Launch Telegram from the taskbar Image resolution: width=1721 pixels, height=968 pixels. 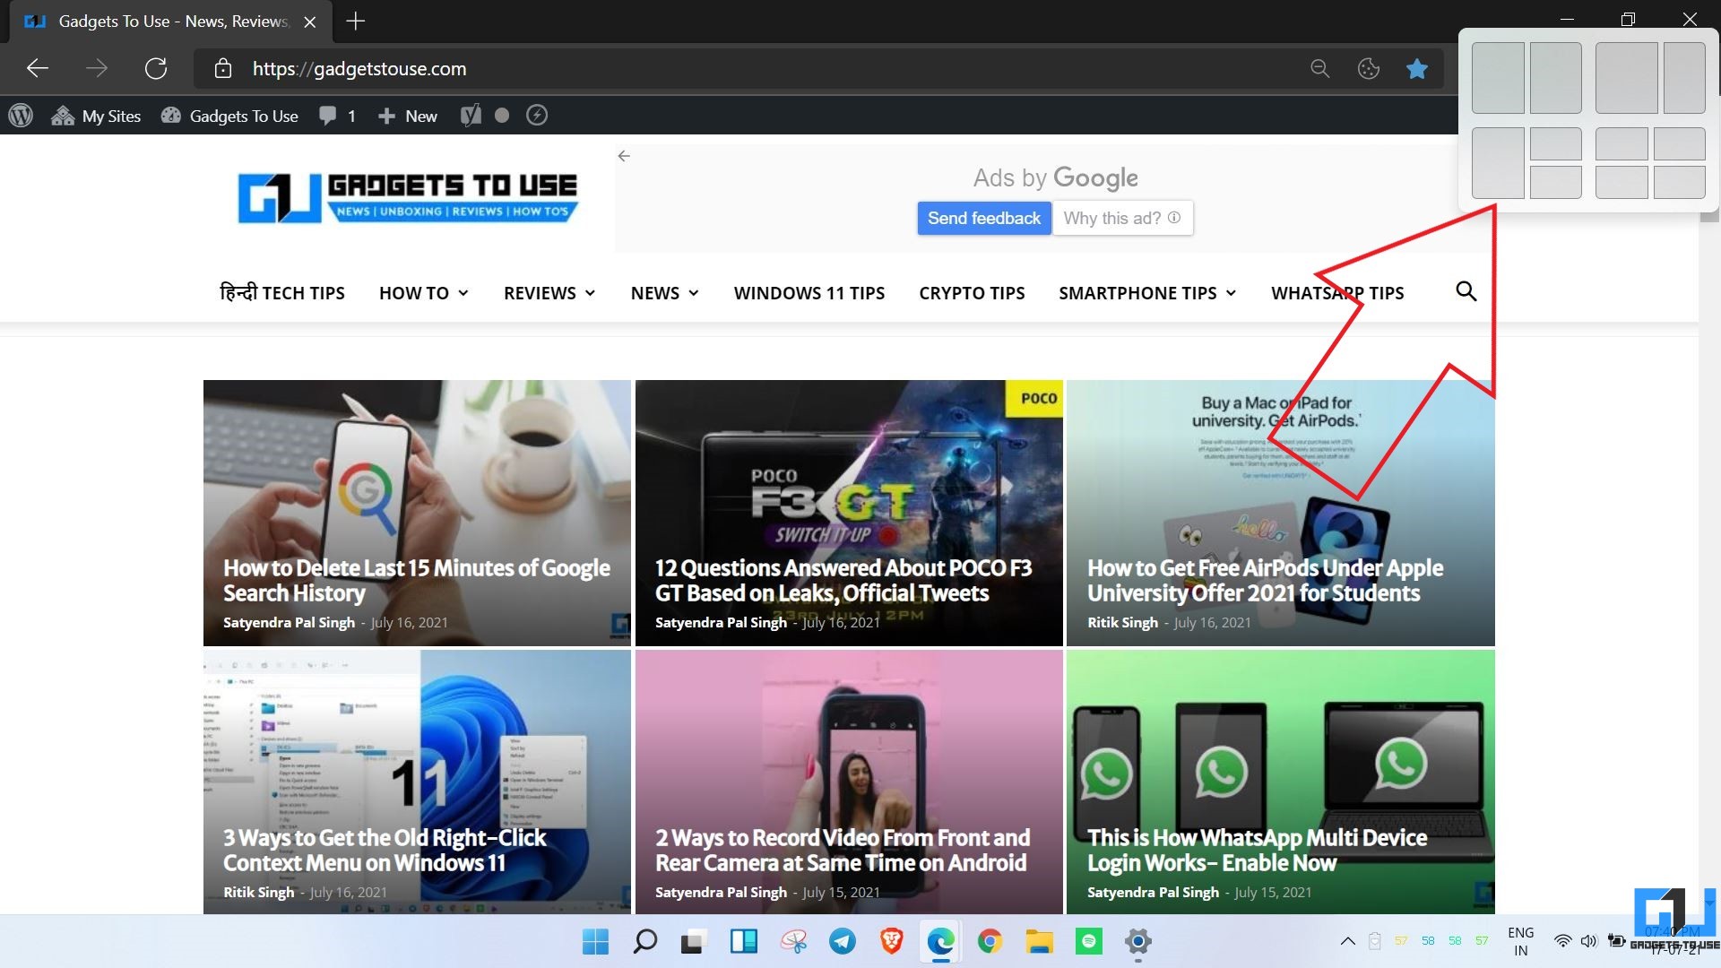click(842, 941)
